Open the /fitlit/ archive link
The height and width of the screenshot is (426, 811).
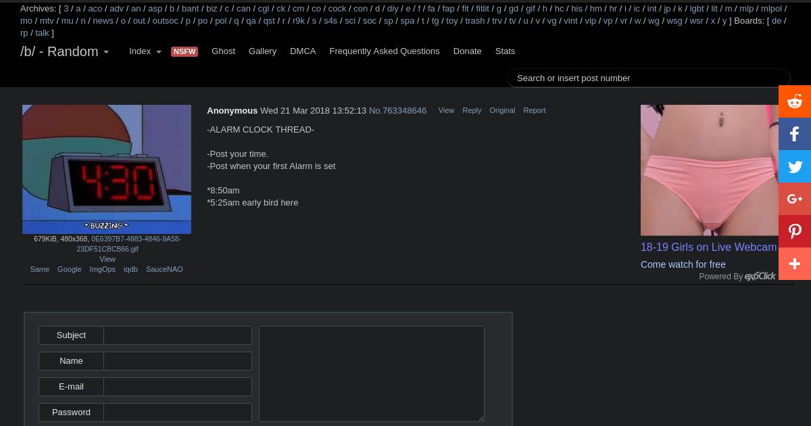tap(483, 9)
